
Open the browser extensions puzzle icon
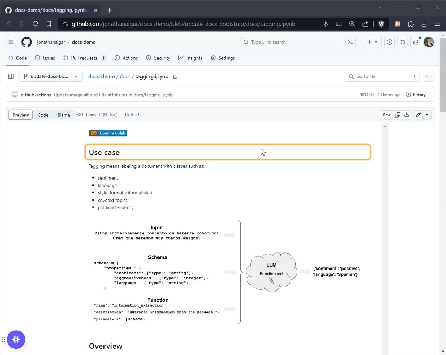pyautogui.click(x=411, y=24)
